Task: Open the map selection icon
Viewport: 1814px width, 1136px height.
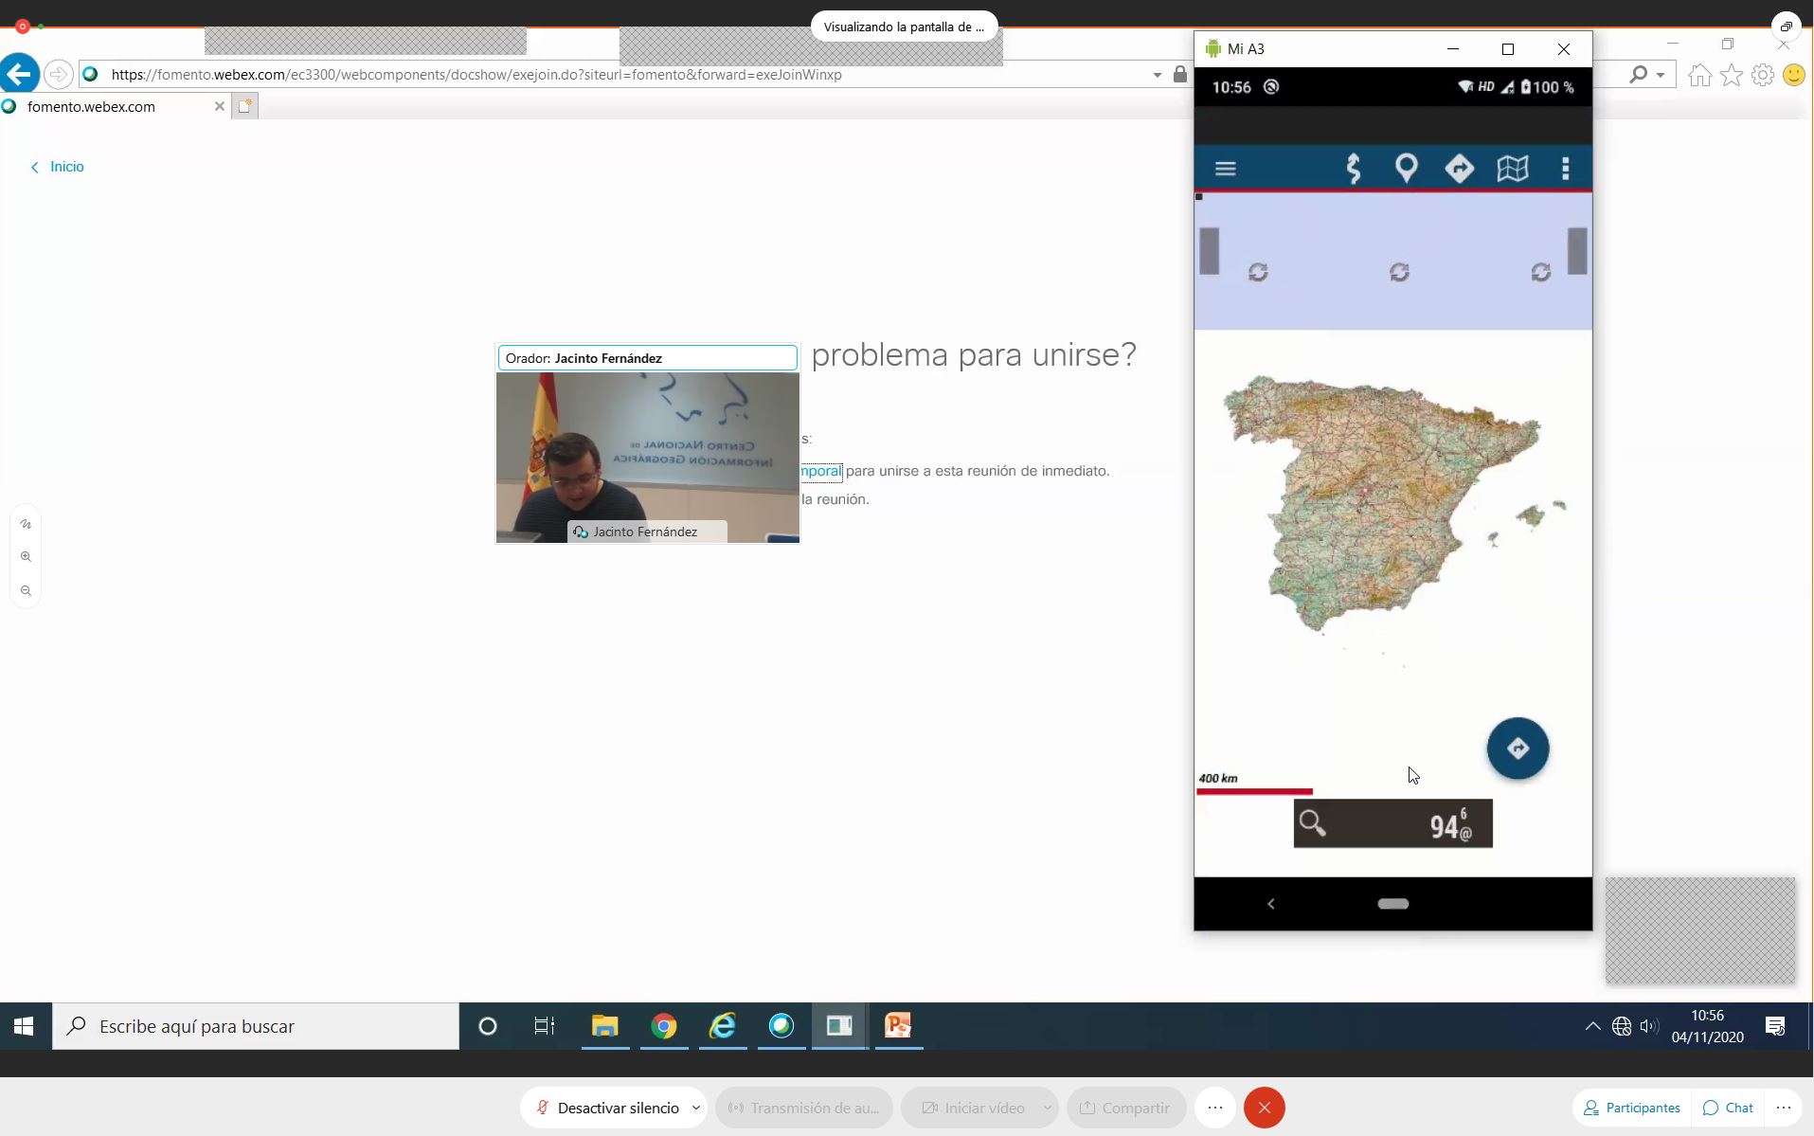Action: 1513,169
